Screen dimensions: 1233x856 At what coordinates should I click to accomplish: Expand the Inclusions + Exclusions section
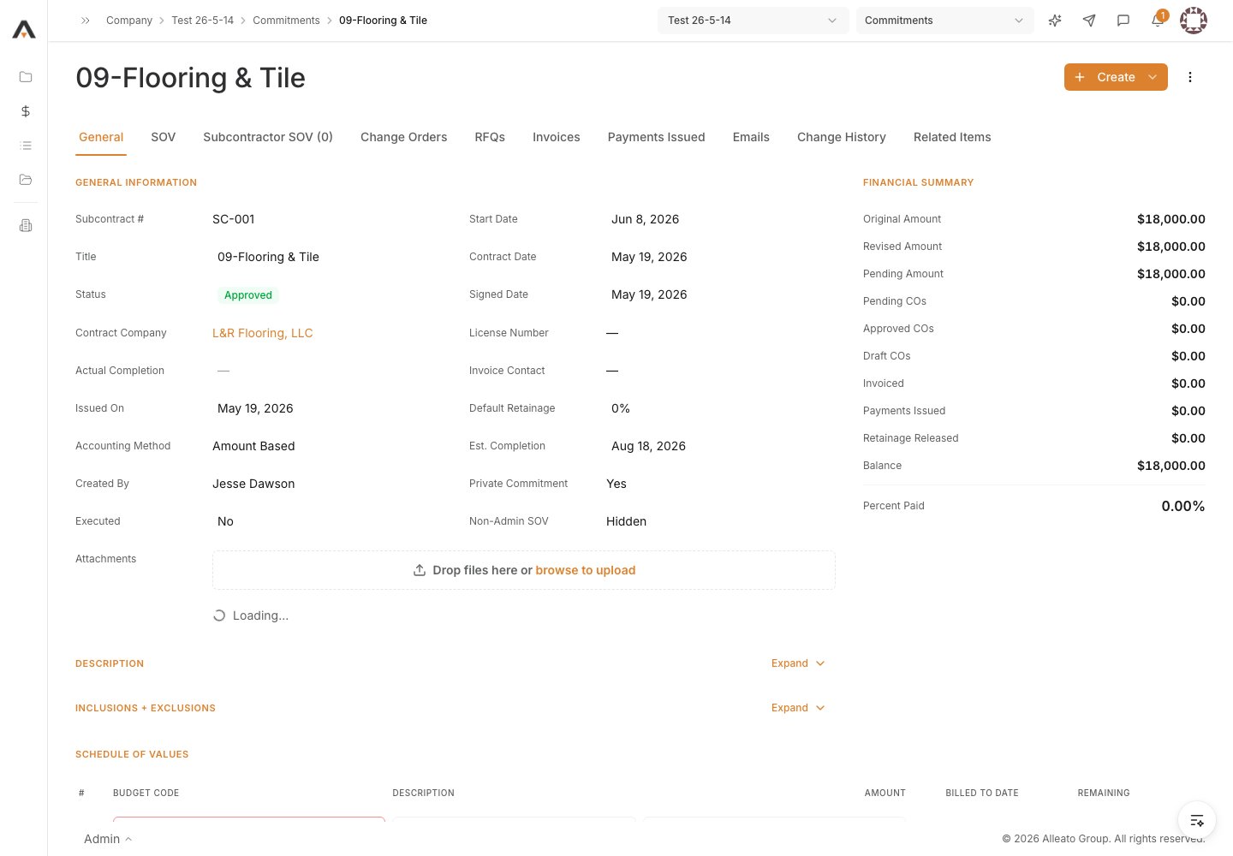pos(798,708)
